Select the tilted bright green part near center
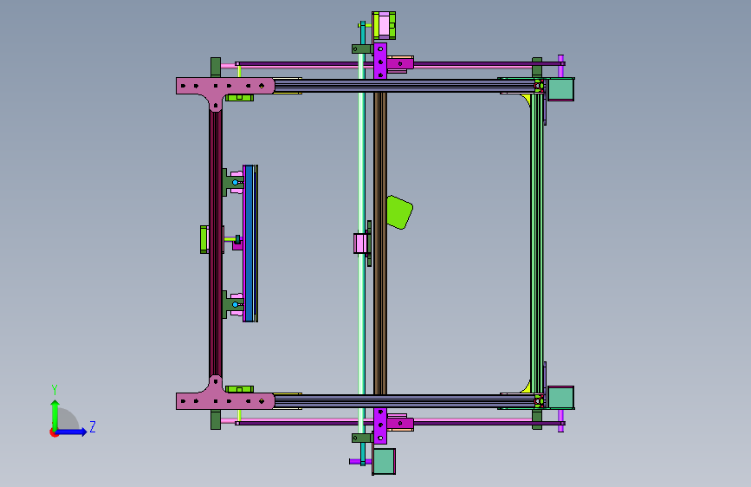Screen dimensions: 751x487 399,211
